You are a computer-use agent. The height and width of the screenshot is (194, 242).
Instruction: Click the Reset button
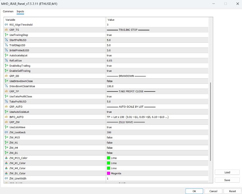(233, 191)
